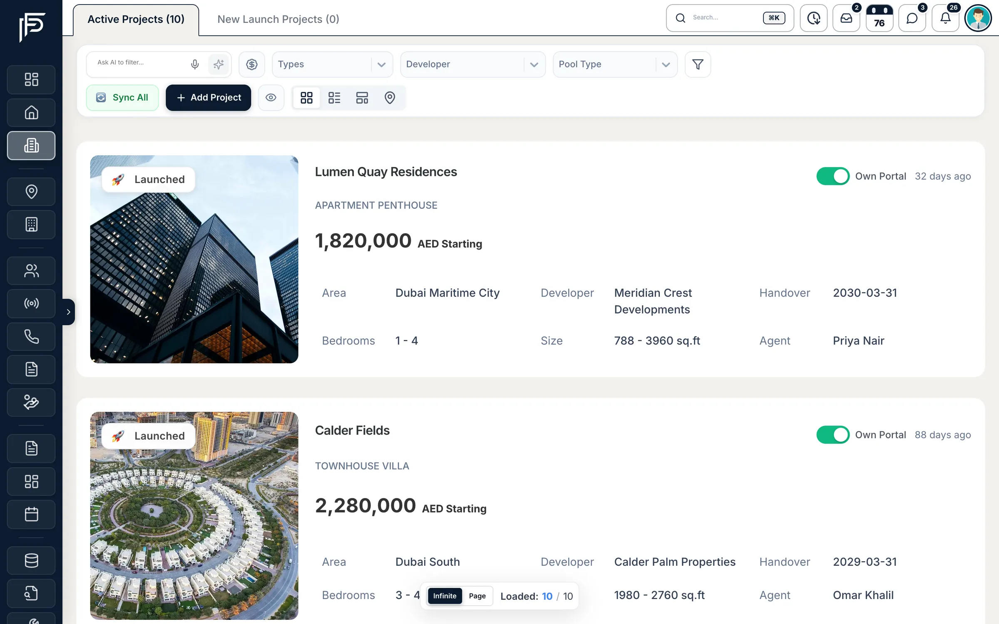This screenshot has width=999, height=624.
Task: Open the projects building icon in sidebar
Action: point(31,145)
